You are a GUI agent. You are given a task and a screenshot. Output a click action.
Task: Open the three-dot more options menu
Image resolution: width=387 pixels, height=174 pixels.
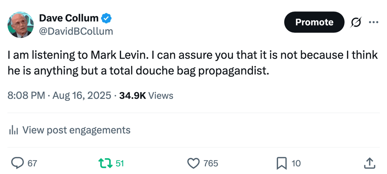click(x=373, y=22)
